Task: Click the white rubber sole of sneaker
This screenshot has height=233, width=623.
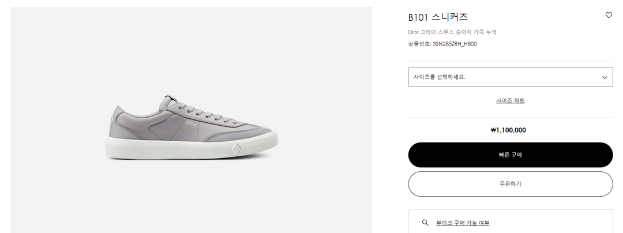Action: coord(173,149)
